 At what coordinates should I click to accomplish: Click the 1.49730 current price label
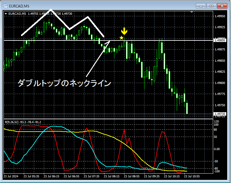click(220, 114)
